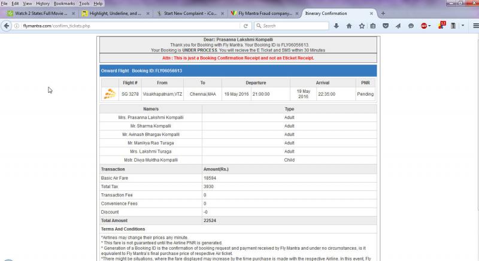Viewport: 479px width, 261px height.
Task: Click Total Amount value 22524
Action: 210,220
